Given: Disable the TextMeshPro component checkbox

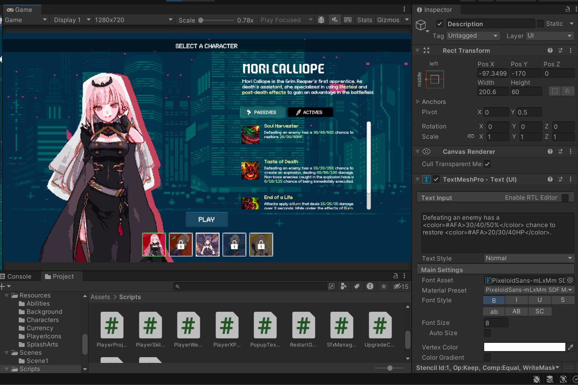Looking at the screenshot, I should tap(436, 179).
